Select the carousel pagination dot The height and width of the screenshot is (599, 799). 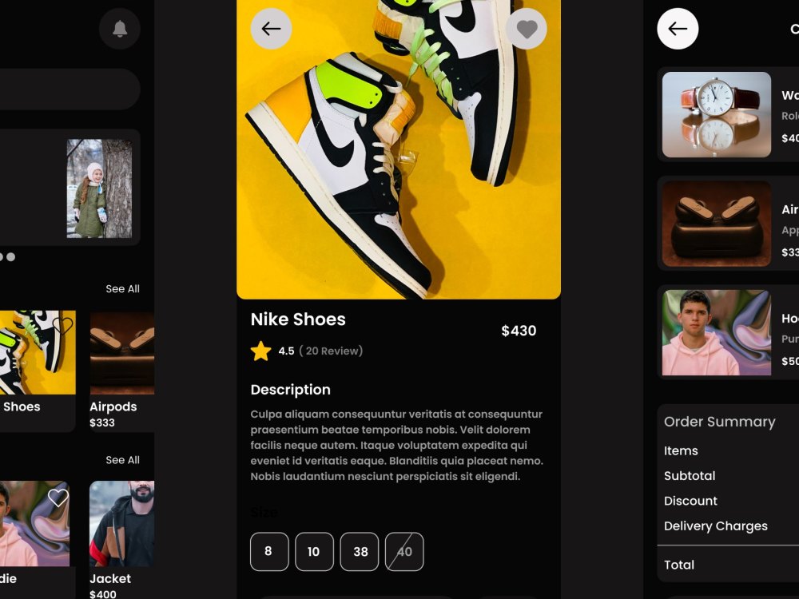[x=10, y=256]
